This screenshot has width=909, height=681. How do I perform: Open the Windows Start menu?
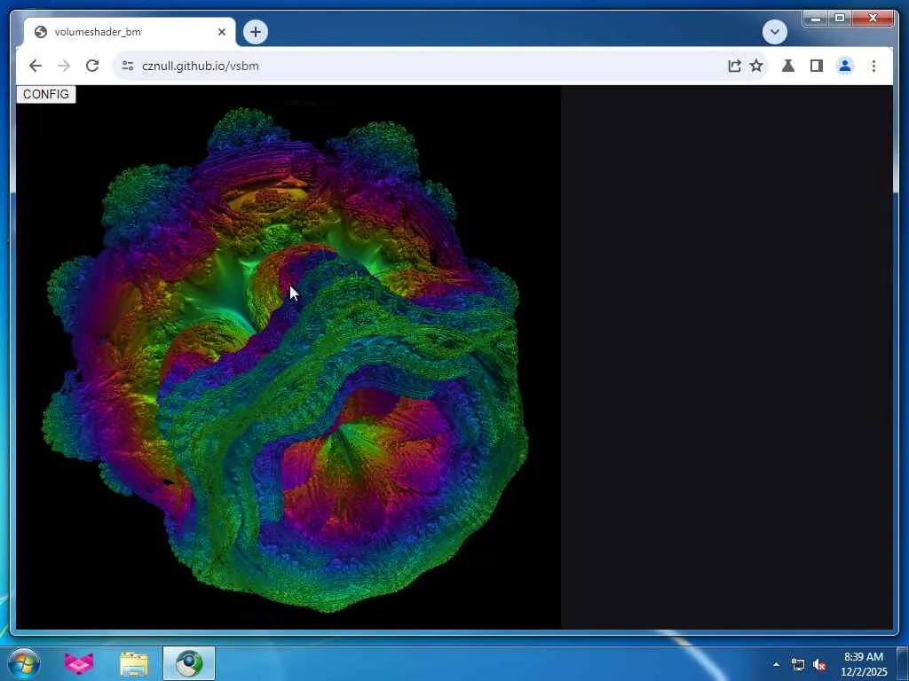point(24,663)
